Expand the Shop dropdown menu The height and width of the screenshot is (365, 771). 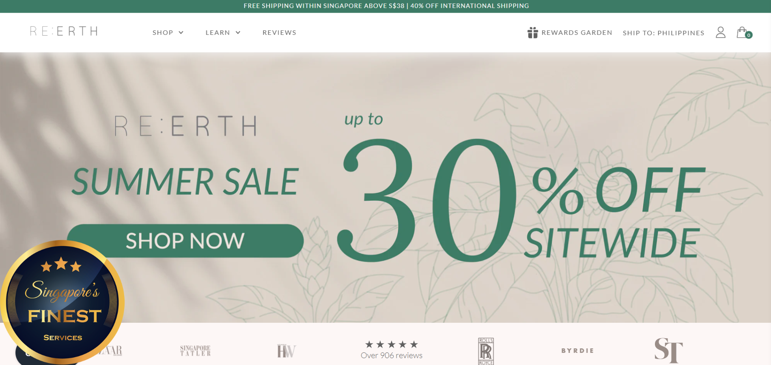pos(168,32)
